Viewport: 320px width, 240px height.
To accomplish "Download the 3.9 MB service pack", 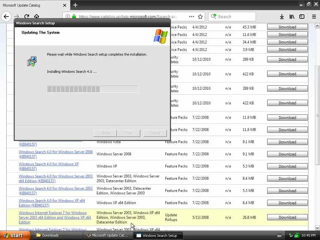I will pyautogui.click(x=287, y=50).
